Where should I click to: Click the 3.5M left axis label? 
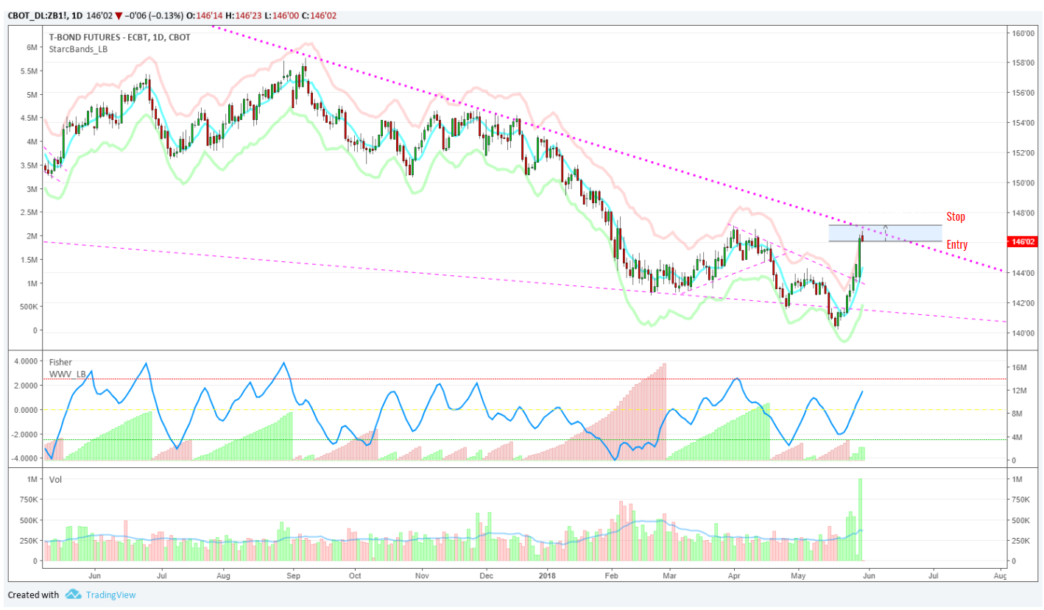28,165
